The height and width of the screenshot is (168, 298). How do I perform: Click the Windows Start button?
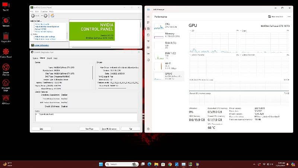tap(100, 164)
